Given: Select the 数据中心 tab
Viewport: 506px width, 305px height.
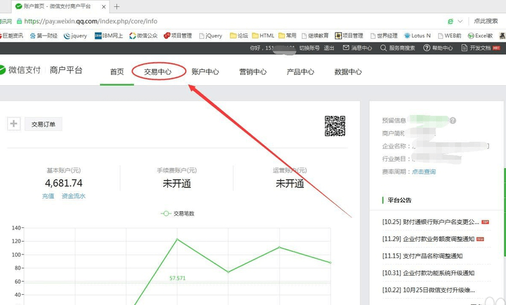Looking at the screenshot, I should click(348, 71).
